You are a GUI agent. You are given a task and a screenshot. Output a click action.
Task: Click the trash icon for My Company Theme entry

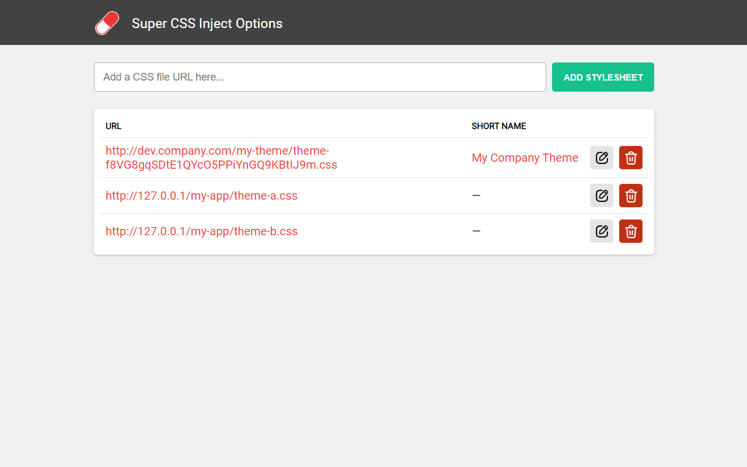coord(631,158)
